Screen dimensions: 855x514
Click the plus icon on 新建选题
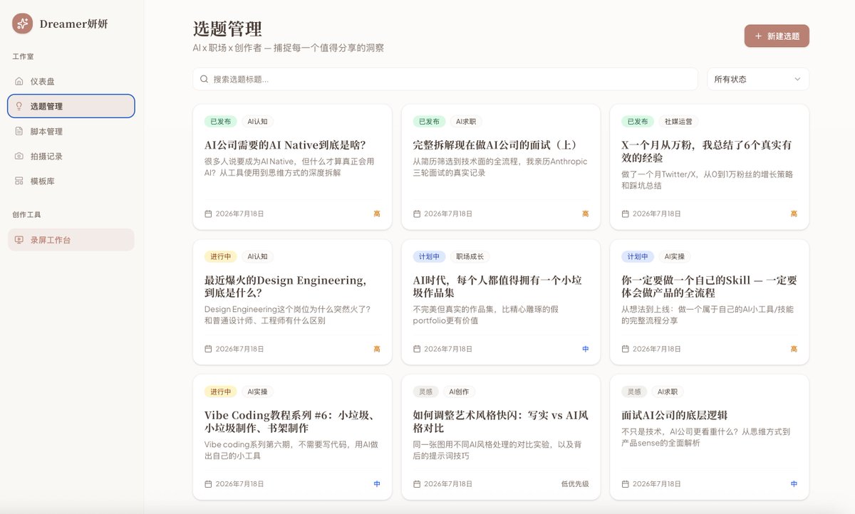[758, 36]
